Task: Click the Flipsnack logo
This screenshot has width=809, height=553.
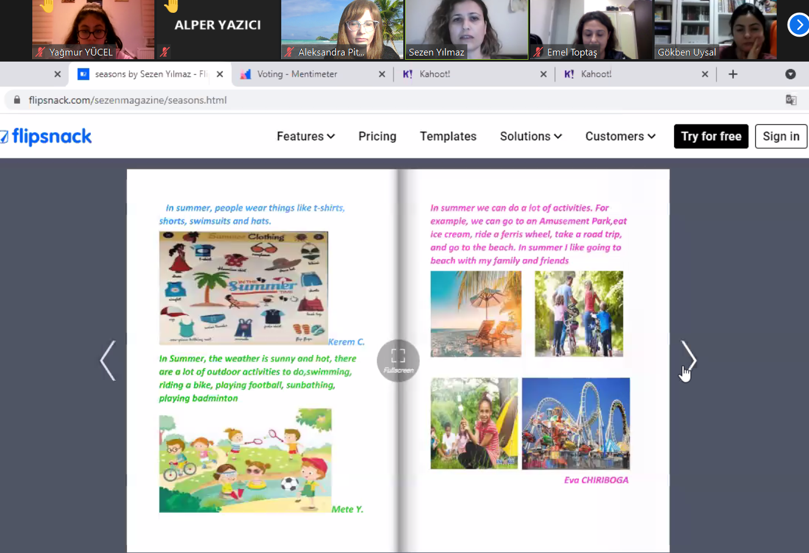Action: pyautogui.click(x=46, y=137)
